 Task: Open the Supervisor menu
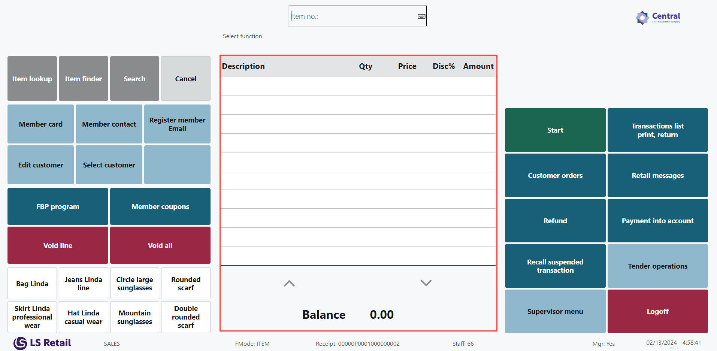[555, 311]
